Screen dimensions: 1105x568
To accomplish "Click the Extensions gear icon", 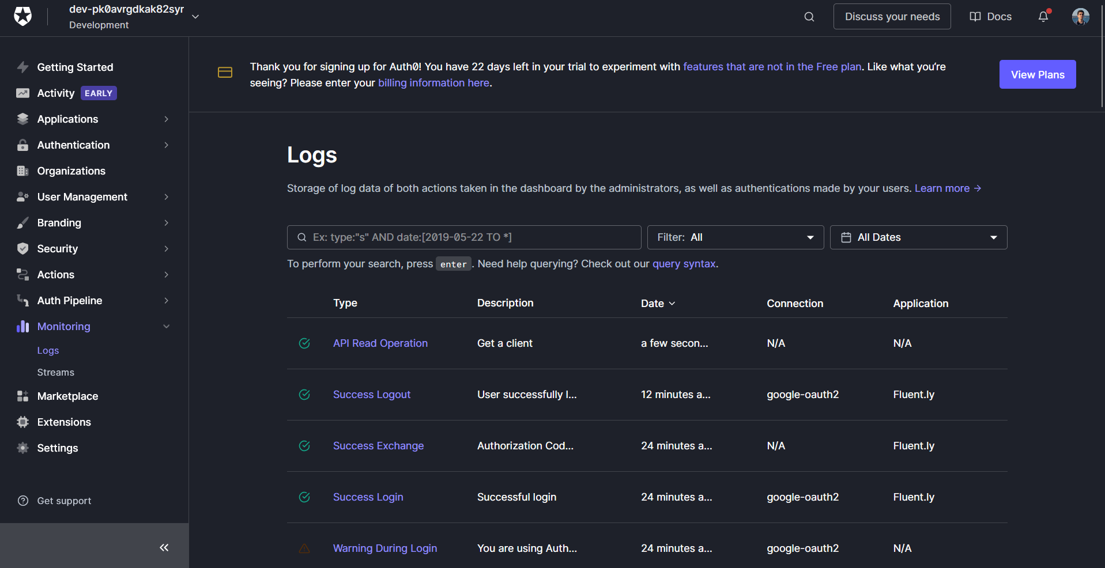I will tap(23, 422).
